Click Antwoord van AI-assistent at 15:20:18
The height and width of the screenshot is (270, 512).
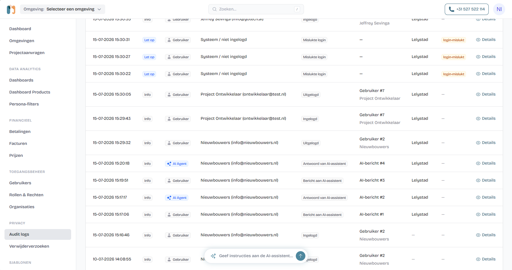tap(324, 164)
